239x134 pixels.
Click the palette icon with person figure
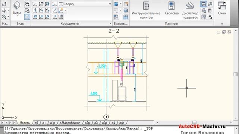210,17
